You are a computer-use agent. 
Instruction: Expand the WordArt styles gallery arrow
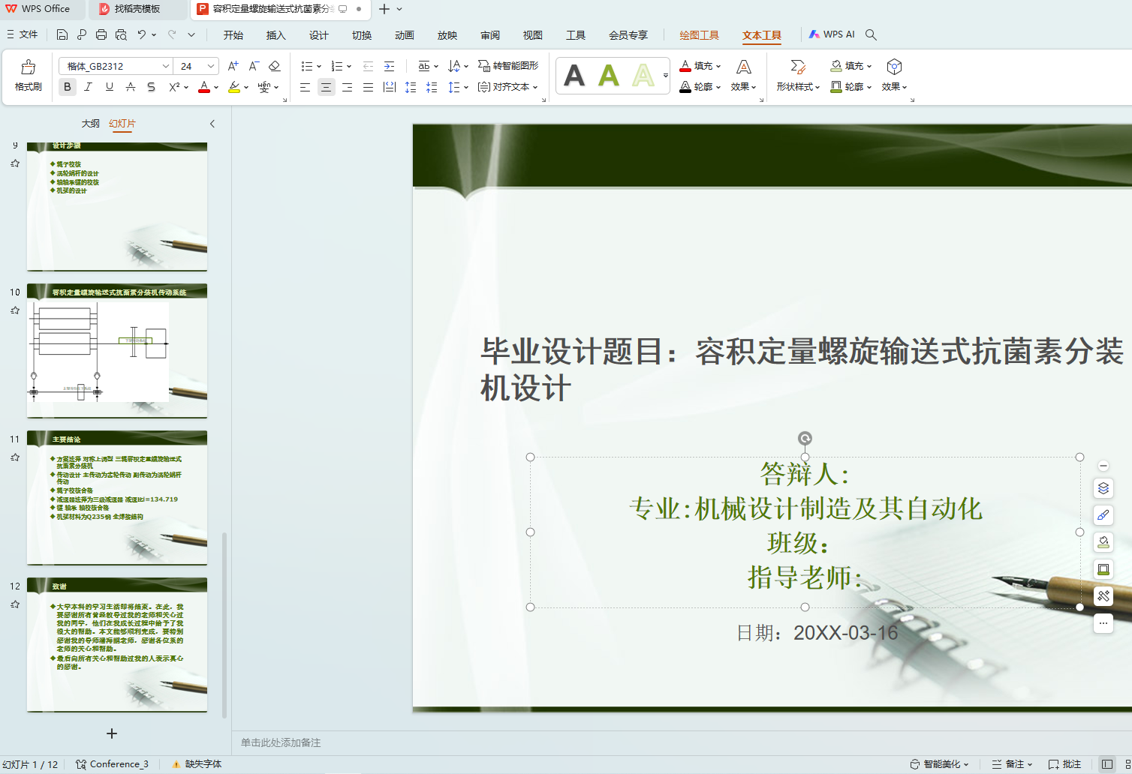[665, 75]
